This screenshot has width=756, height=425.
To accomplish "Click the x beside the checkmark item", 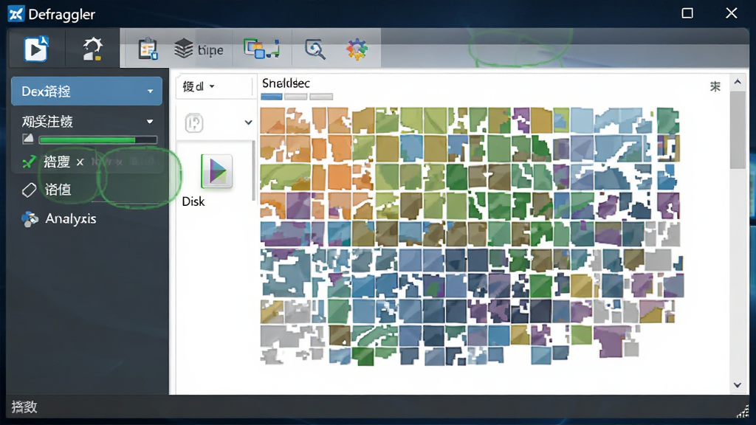I will pos(80,162).
